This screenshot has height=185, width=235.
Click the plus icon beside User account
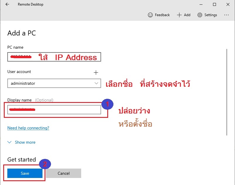click(x=96, y=72)
